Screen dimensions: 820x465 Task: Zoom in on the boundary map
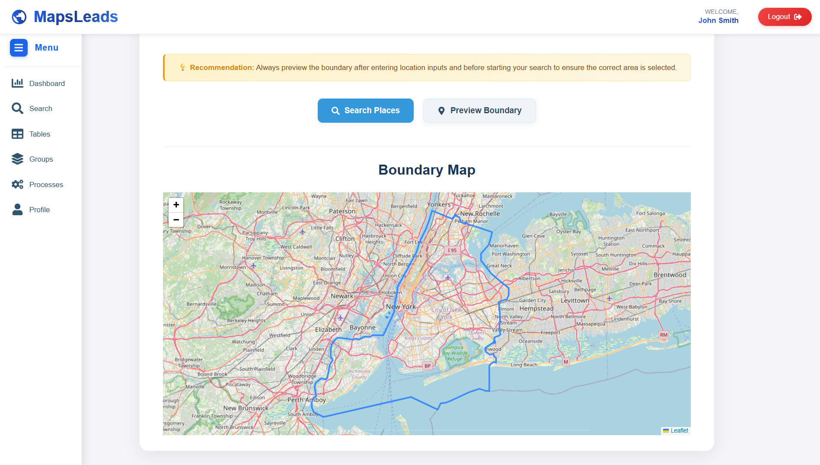(x=176, y=205)
